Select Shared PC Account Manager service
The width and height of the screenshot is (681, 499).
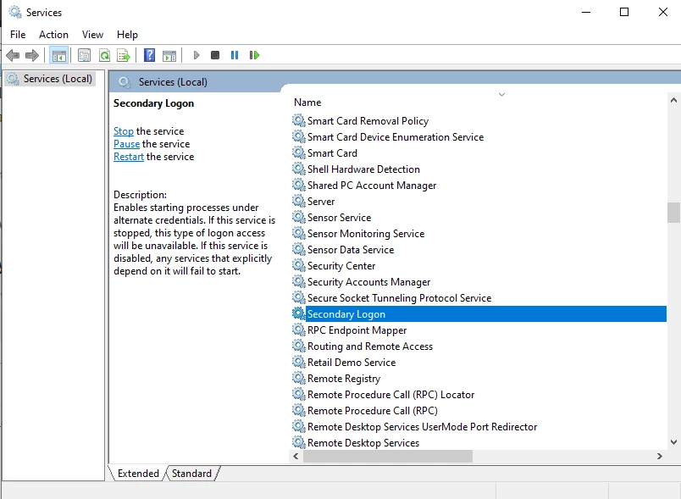479,185
